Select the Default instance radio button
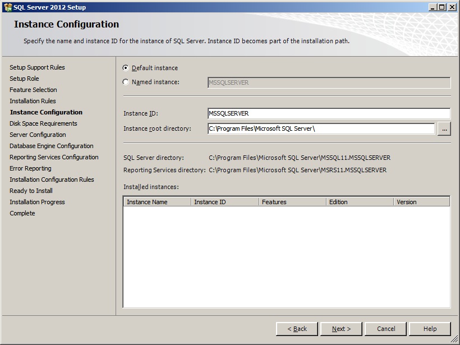This screenshot has width=460, height=345. 126,68
